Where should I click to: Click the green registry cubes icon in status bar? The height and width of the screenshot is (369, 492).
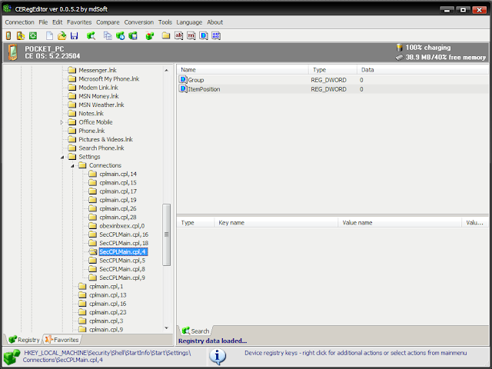(x=12, y=357)
